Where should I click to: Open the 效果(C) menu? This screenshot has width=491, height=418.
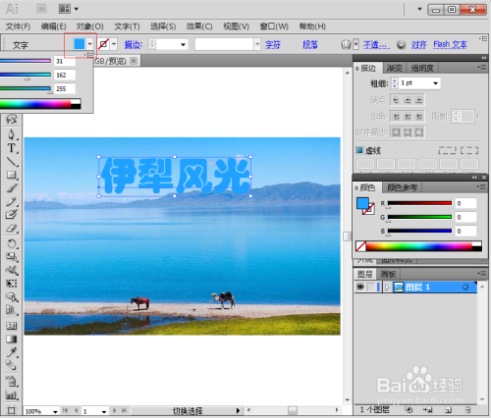(199, 26)
